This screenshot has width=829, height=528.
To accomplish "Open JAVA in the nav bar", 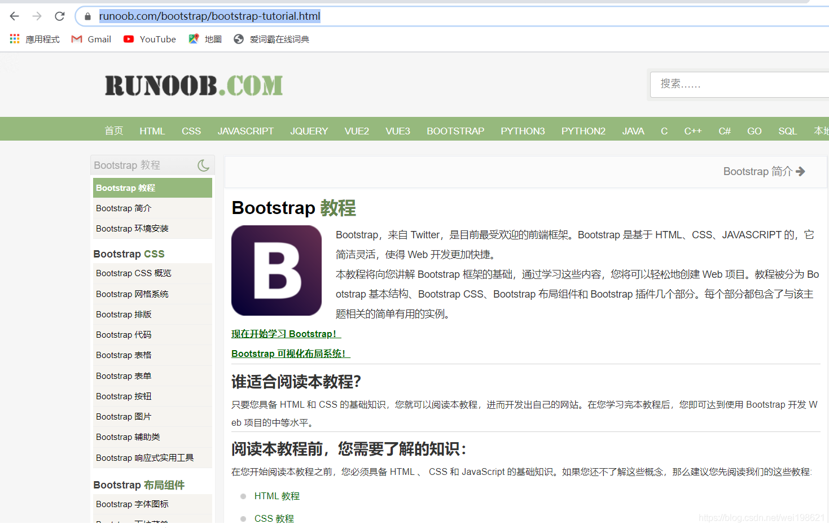I will [633, 131].
